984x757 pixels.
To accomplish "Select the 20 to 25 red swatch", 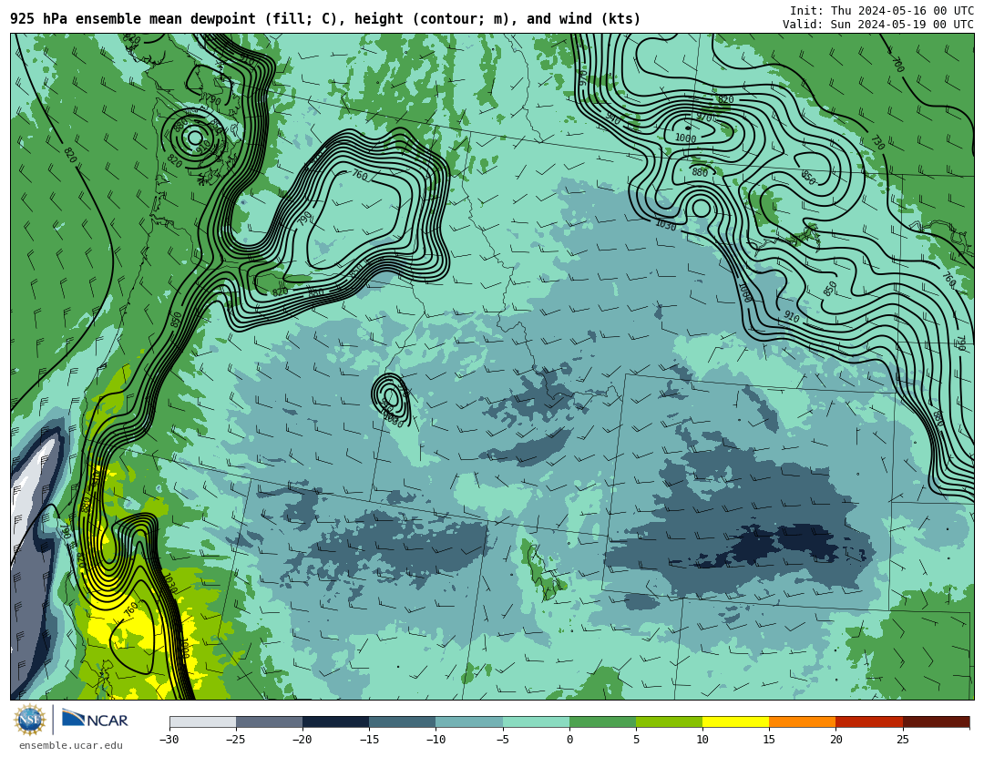I will [x=869, y=721].
